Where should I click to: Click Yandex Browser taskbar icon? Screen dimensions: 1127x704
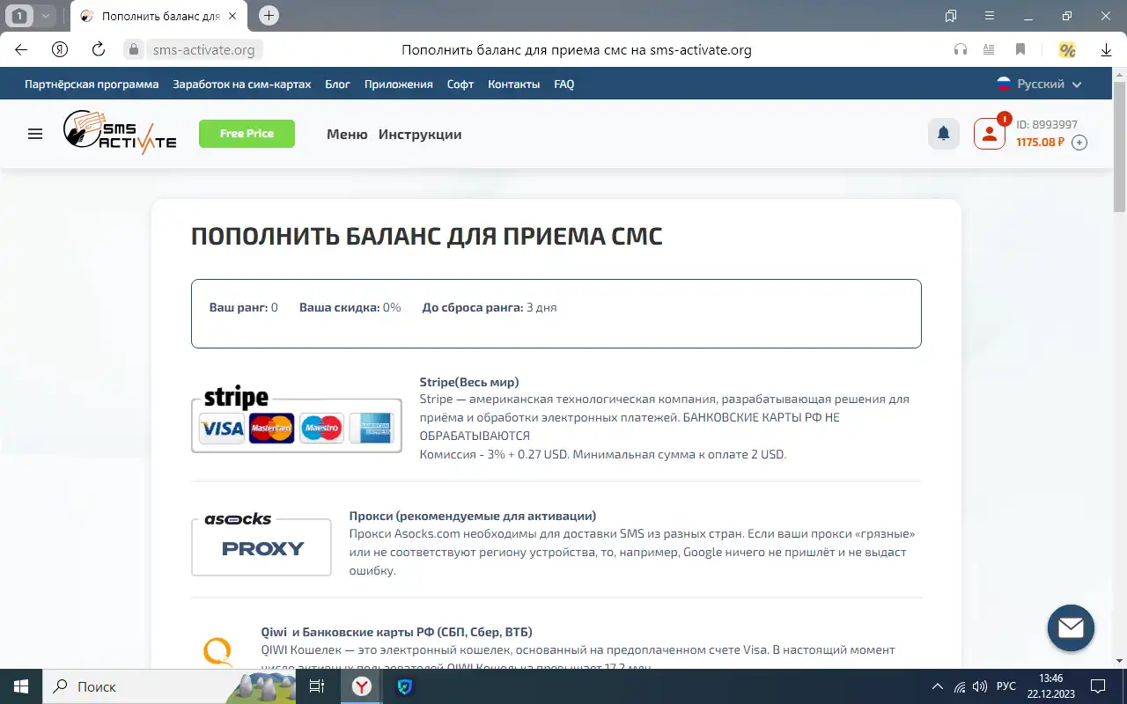click(362, 686)
